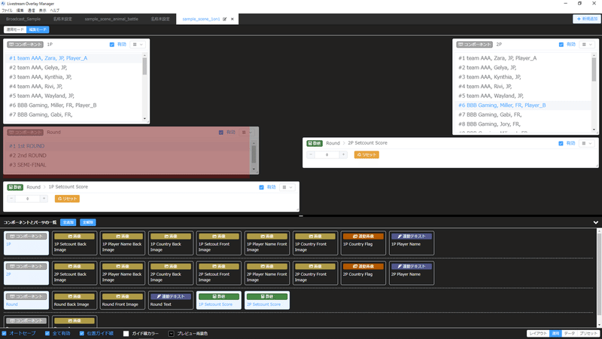Click the 2P Setcount Score value field
602x339 pixels.
point(327,154)
